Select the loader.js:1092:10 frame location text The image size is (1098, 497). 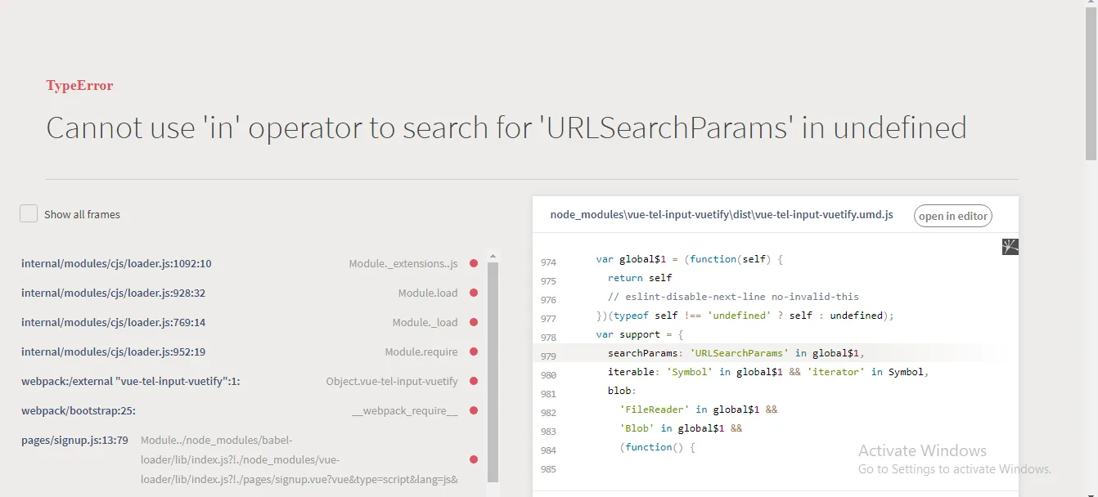click(x=116, y=263)
